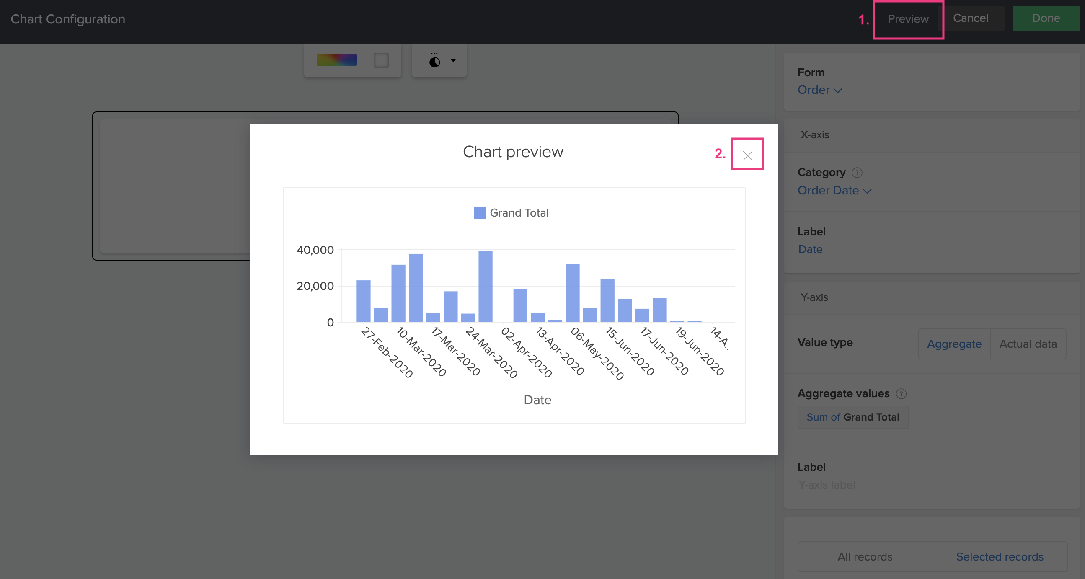The width and height of the screenshot is (1085, 579).
Task: Switch to All records
Action: (x=865, y=556)
